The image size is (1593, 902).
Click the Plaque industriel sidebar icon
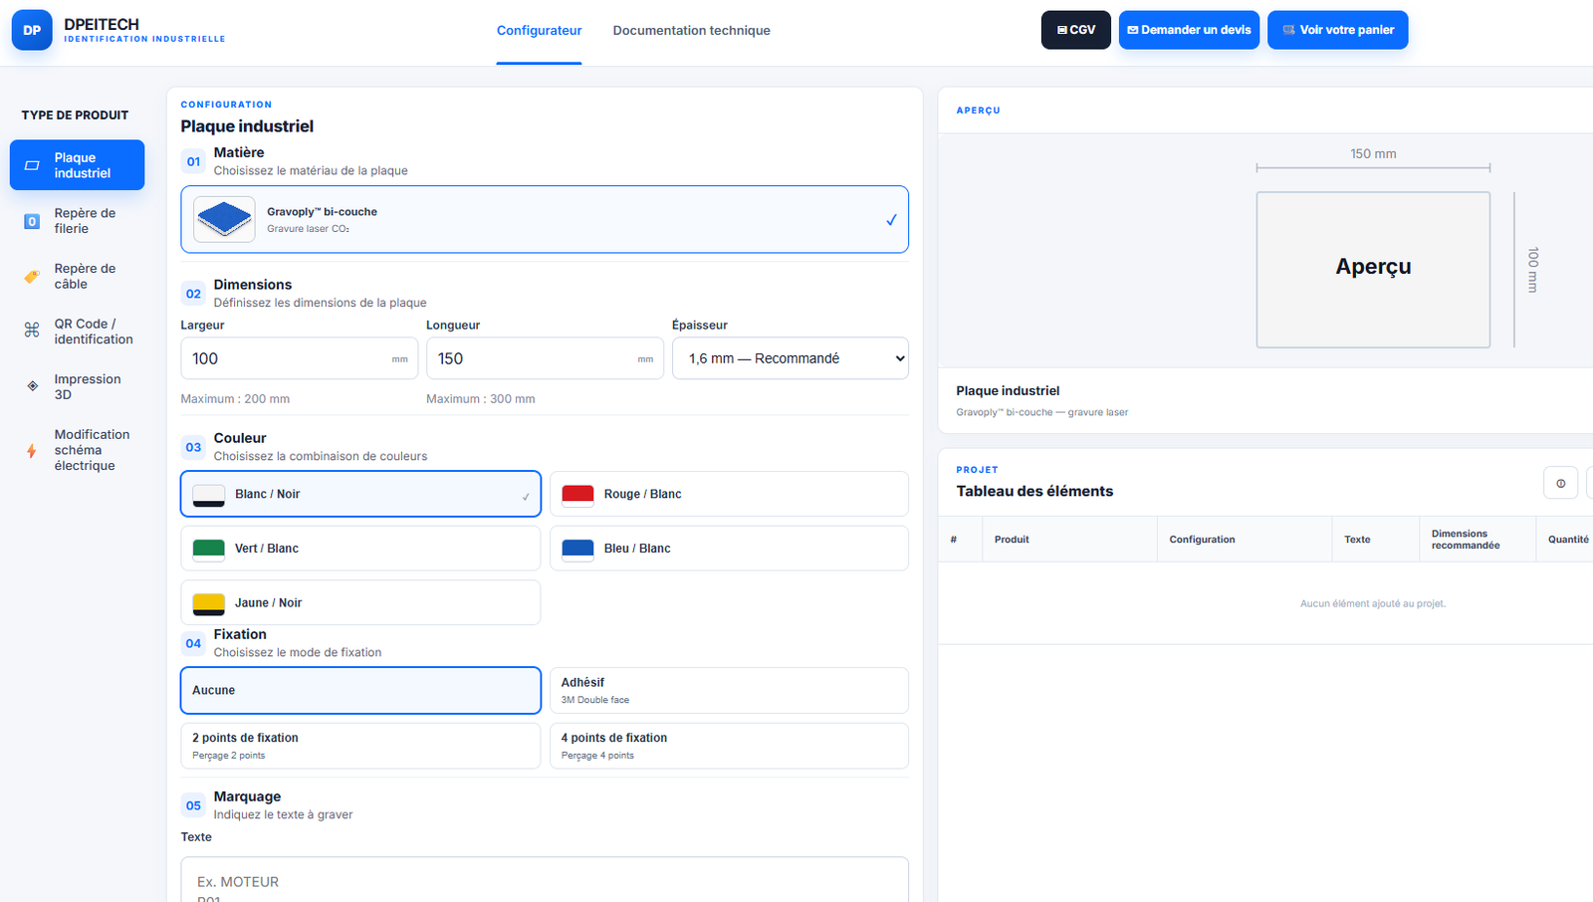click(32, 165)
